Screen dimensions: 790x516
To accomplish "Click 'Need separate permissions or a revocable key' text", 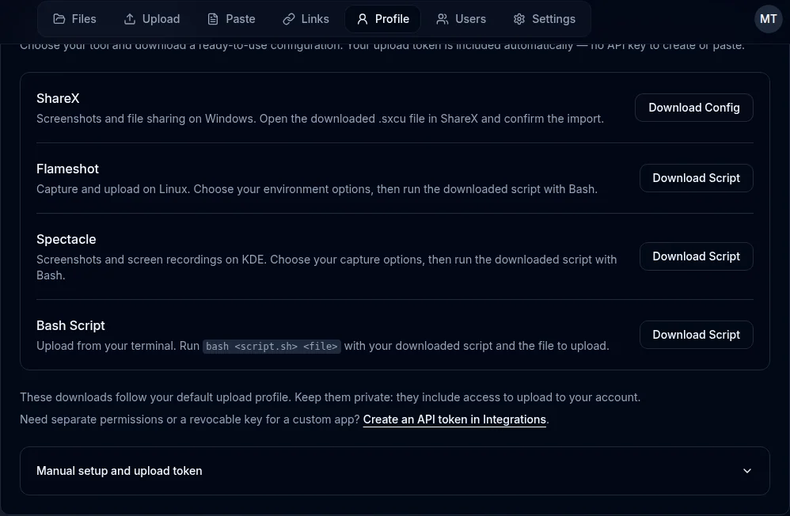I will pos(190,419).
